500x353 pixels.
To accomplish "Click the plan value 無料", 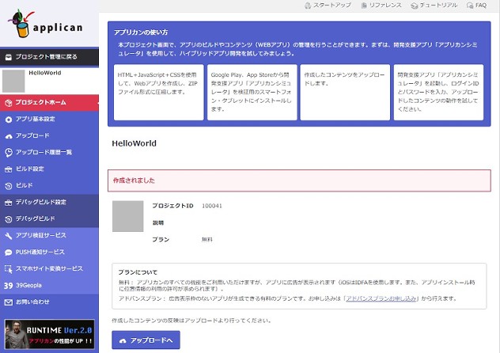I will pyautogui.click(x=207, y=240).
